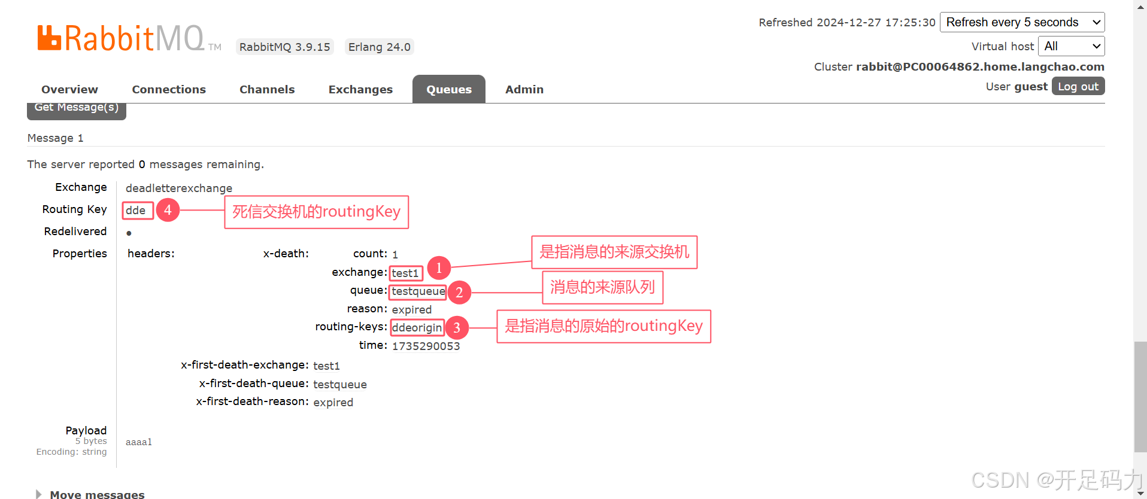Click the x-death queue value testqueue
The image size is (1147, 499).
[x=418, y=291]
